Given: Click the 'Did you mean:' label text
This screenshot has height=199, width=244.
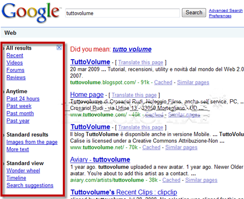Looking at the screenshot, I should tap(91, 49).
